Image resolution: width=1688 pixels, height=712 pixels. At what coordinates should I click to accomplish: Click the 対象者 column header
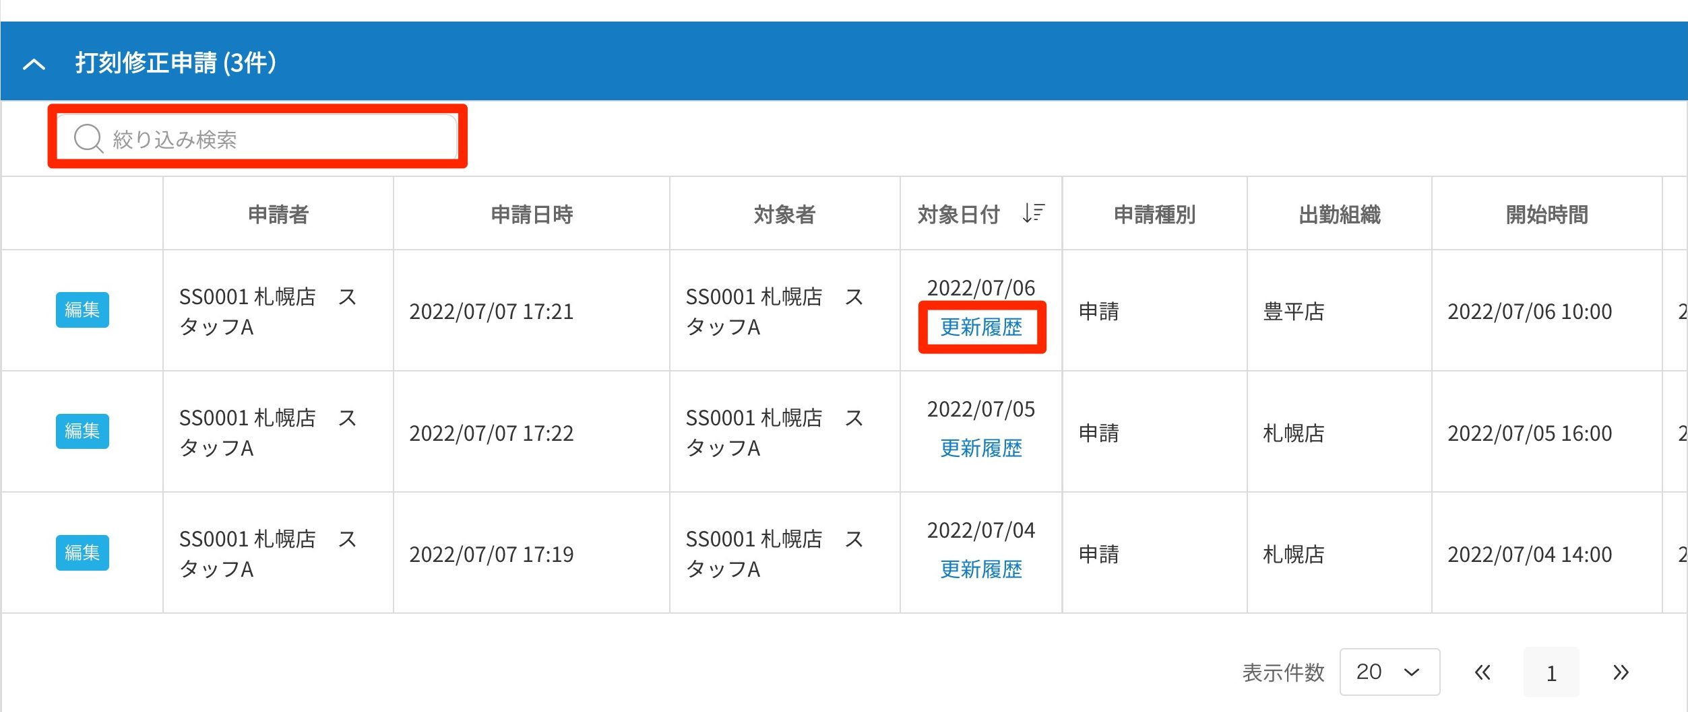(x=784, y=214)
